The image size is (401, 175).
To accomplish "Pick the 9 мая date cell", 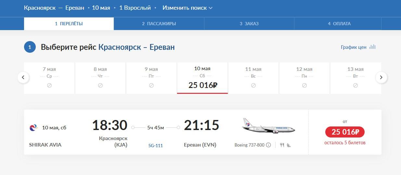I will (x=151, y=78).
